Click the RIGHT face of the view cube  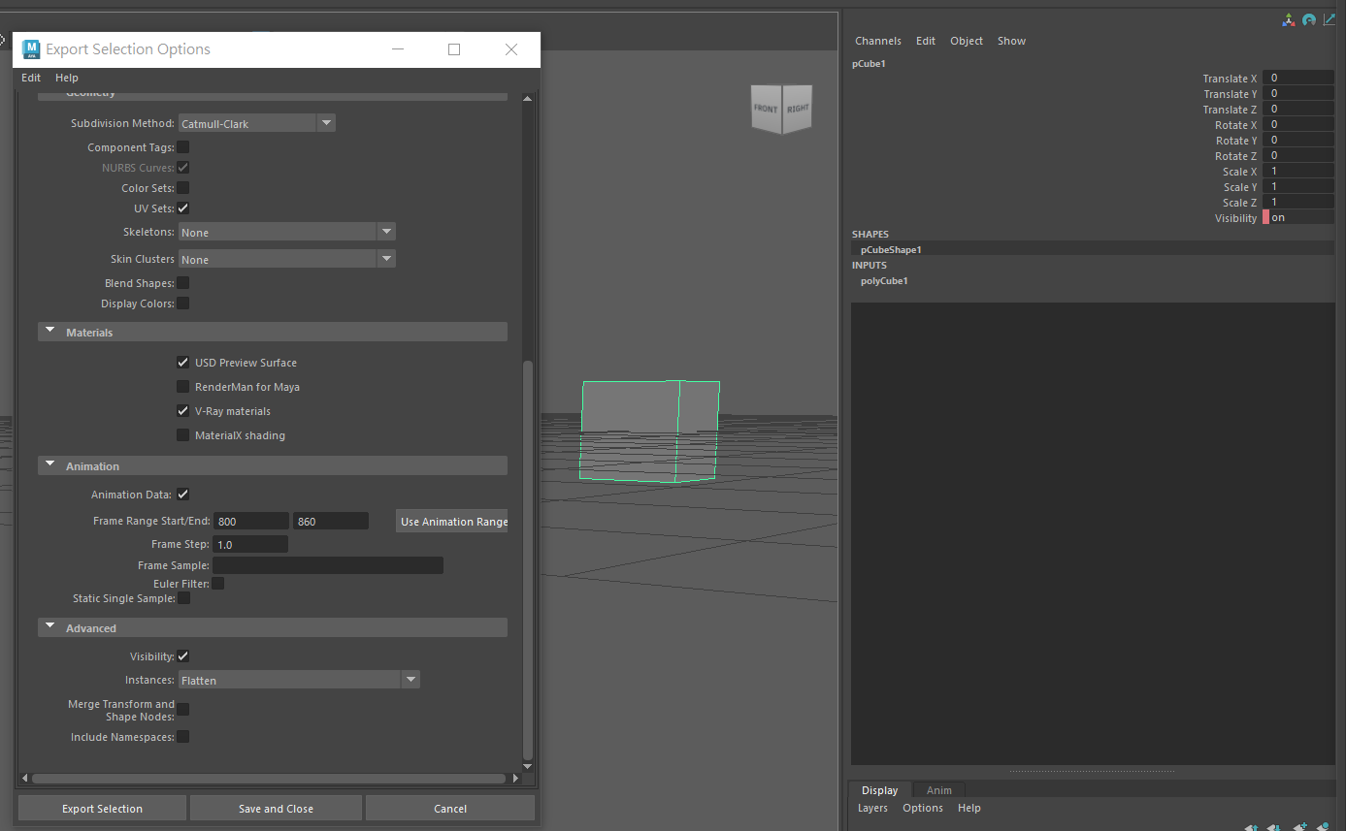(798, 109)
